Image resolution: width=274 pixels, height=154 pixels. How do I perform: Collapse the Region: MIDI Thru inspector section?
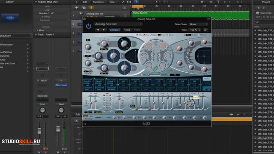tap(36, 2)
